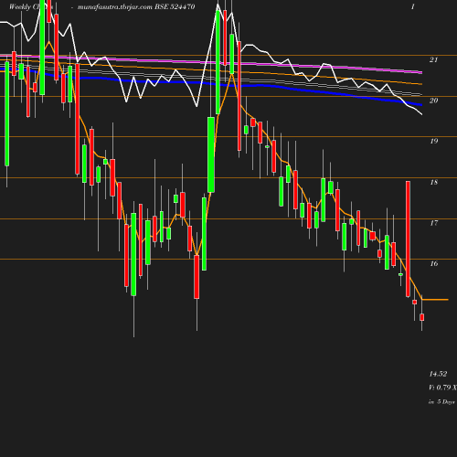Click the price axis label 20
457x457 pixels.
[x=433, y=101]
